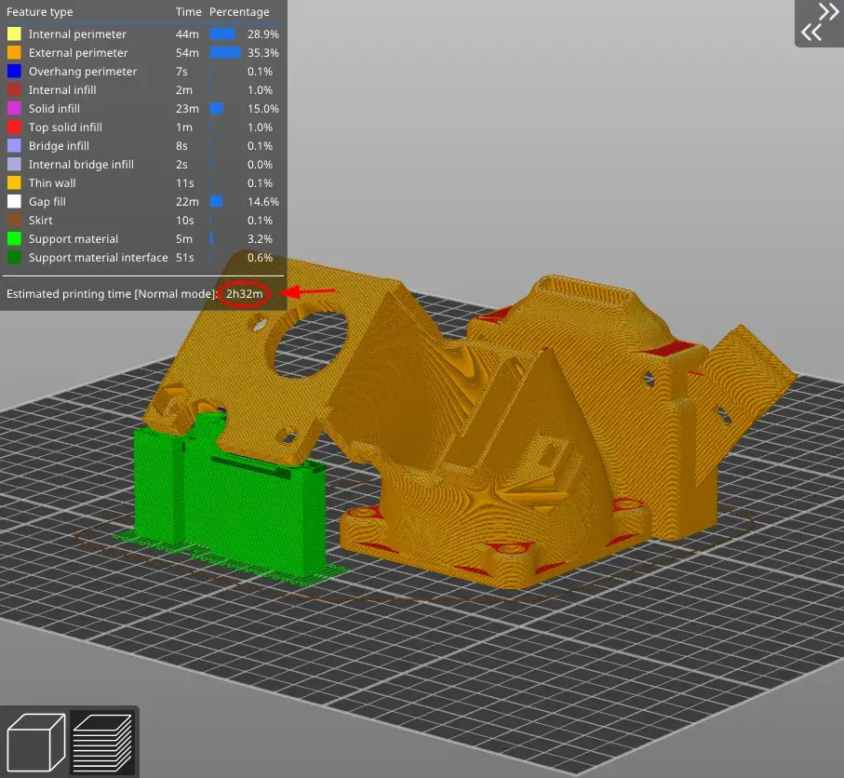Select the Internal infill label
Viewport: 844px width, 778px height.
[x=62, y=90]
